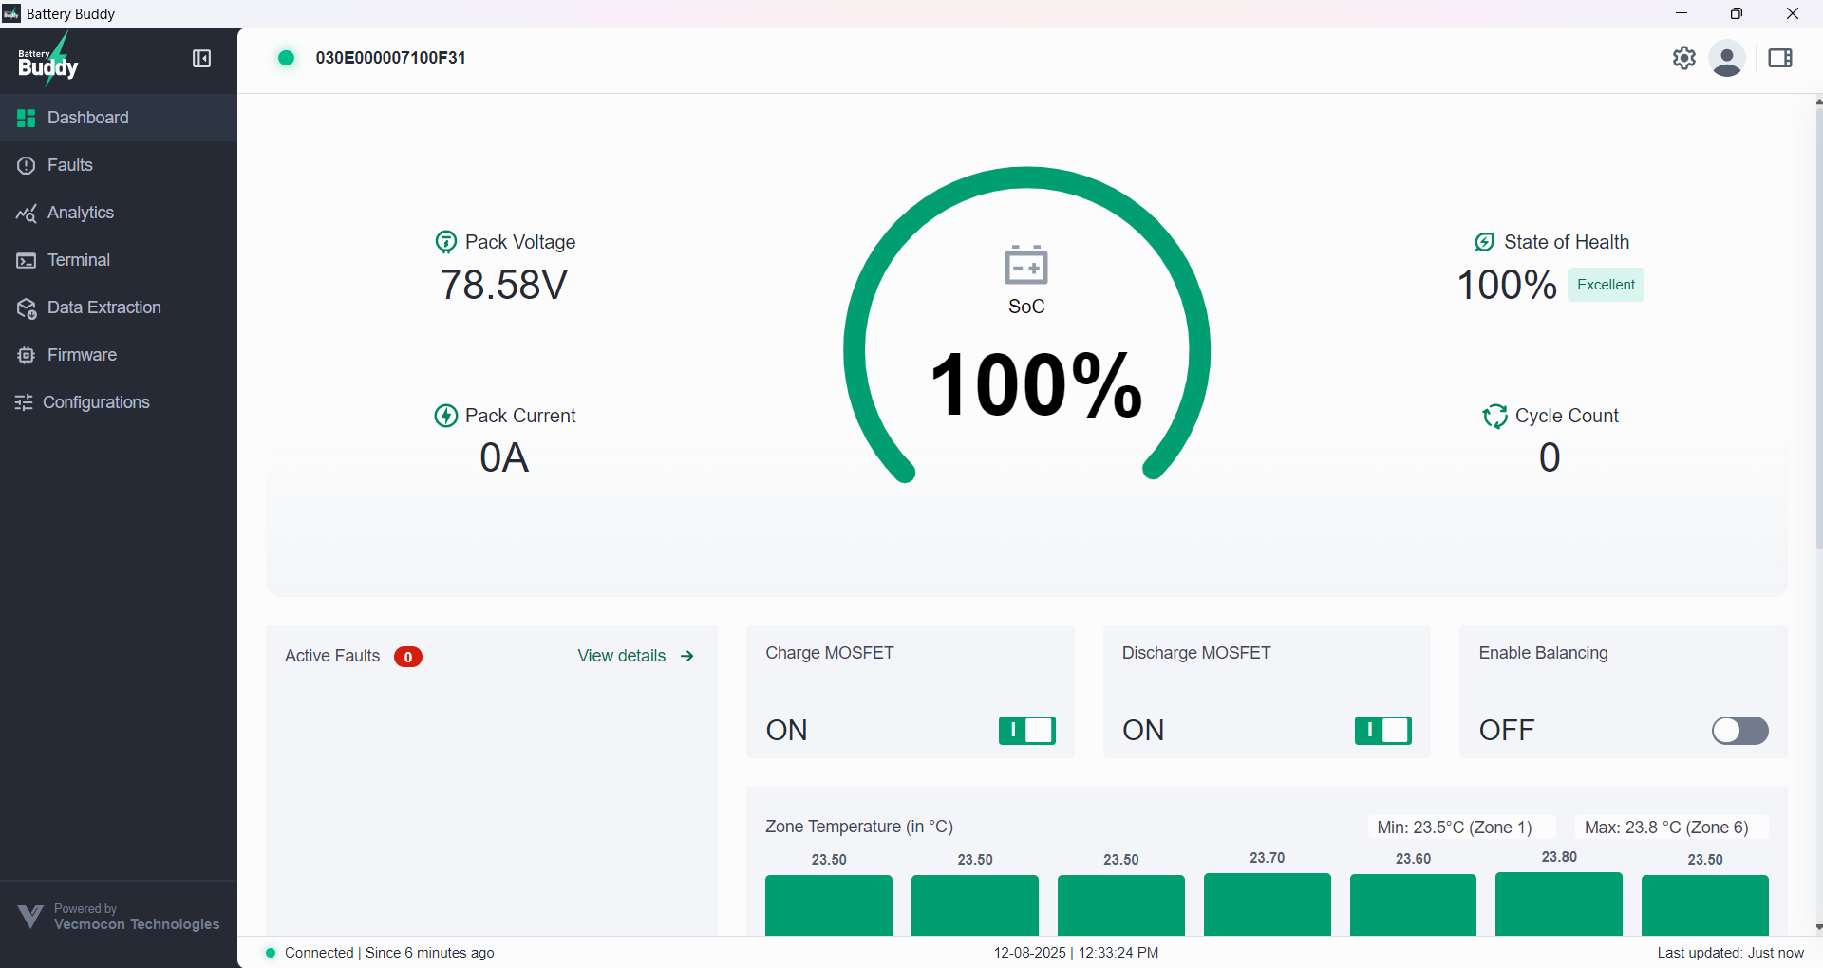Click the Excellent health badge
The width and height of the screenshot is (1823, 968).
coord(1606,285)
